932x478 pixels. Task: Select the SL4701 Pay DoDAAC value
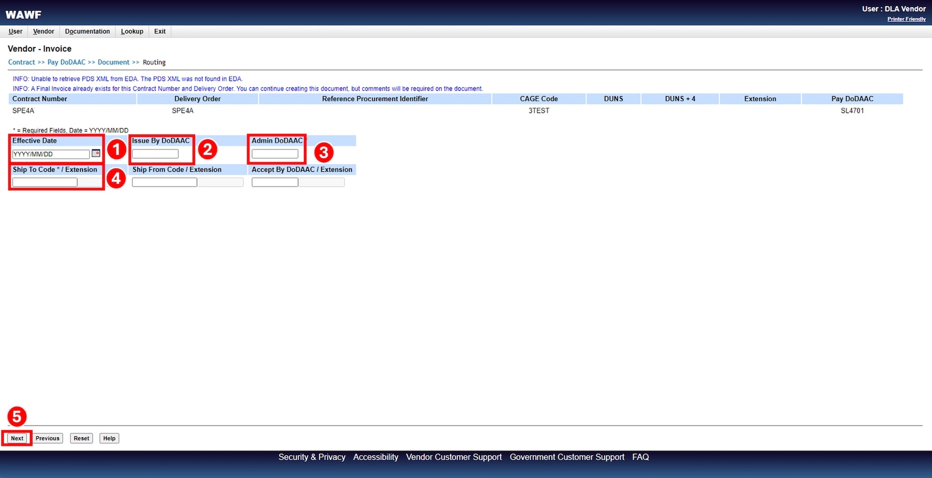[x=852, y=111]
